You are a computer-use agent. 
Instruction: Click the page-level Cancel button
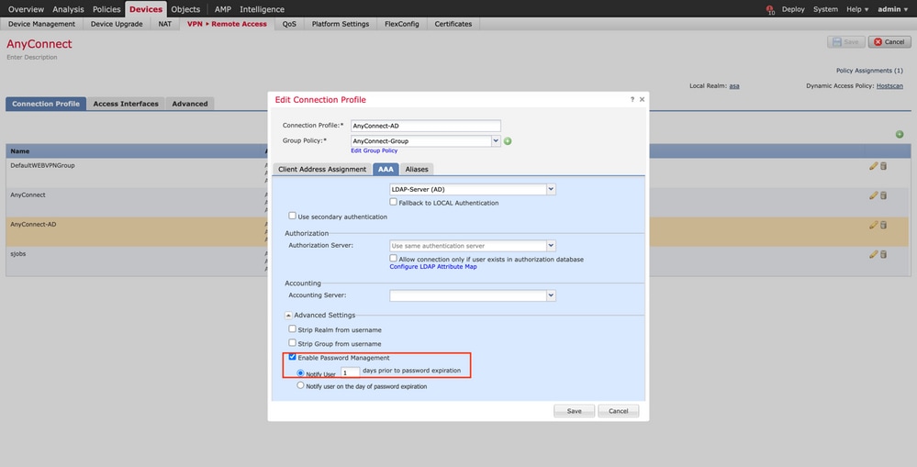889,42
